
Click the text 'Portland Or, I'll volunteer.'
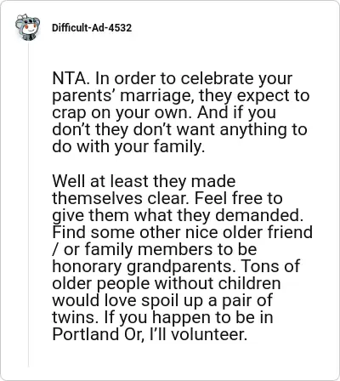tap(150, 334)
